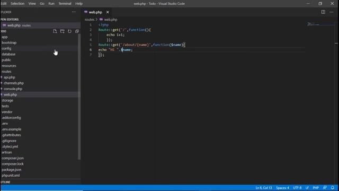Screen dimensions: 339x191
Task: Open the Edit menu
Action: coord(4,4)
